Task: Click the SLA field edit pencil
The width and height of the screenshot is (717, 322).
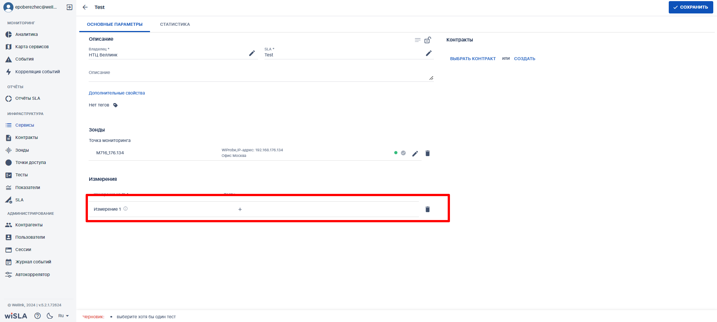Action: pyautogui.click(x=429, y=53)
